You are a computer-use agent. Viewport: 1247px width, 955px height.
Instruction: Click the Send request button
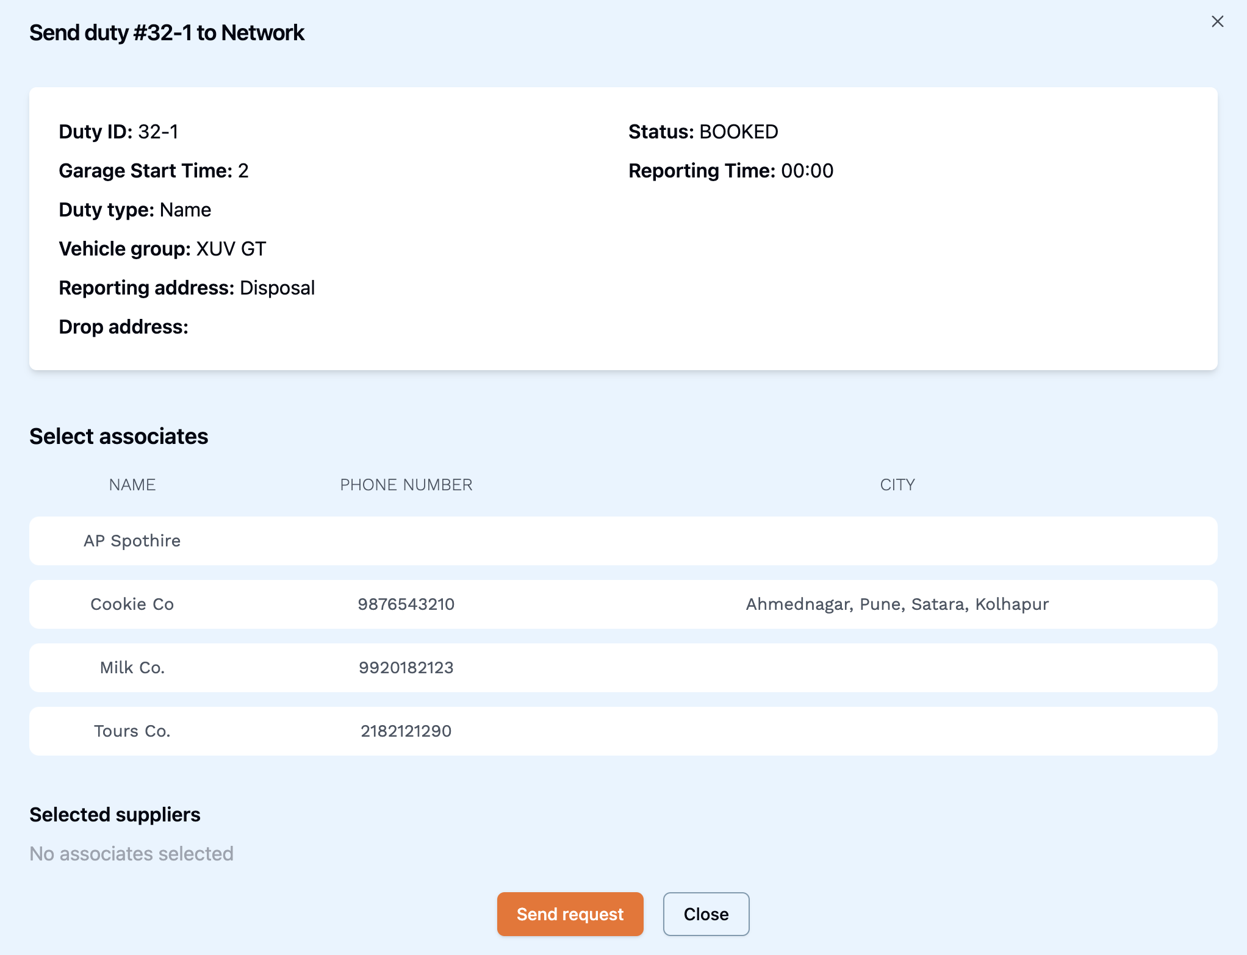click(570, 914)
